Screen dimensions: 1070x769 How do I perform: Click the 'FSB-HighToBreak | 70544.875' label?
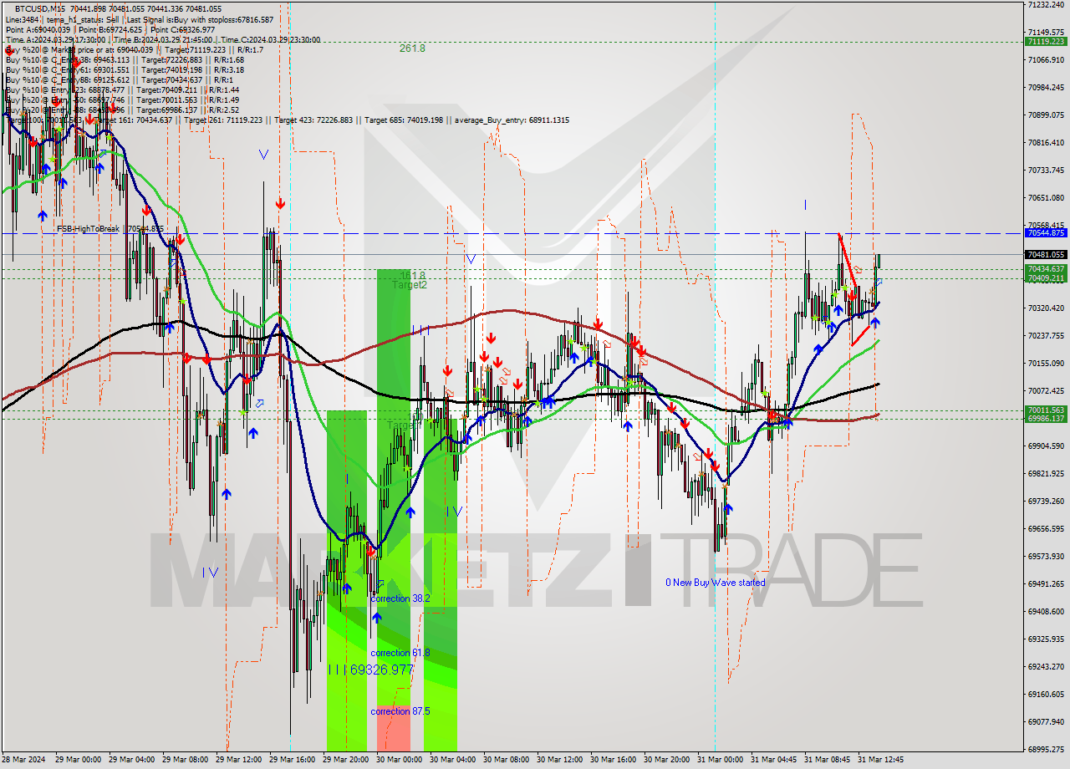(110, 228)
